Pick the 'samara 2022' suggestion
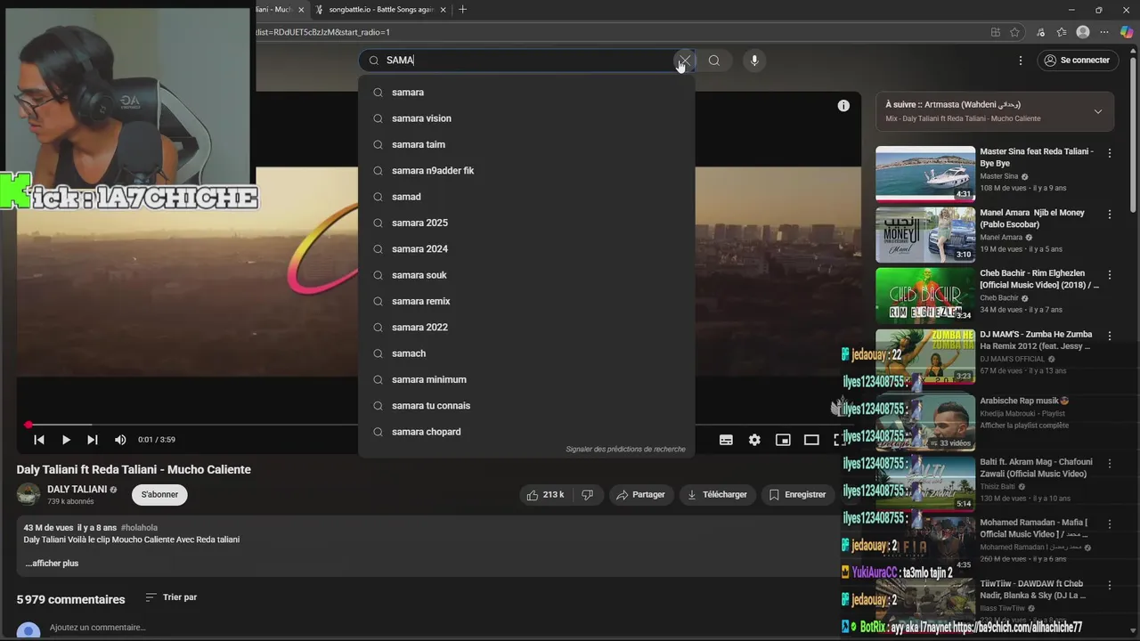Image resolution: width=1140 pixels, height=641 pixels. pyautogui.click(x=526, y=328)
